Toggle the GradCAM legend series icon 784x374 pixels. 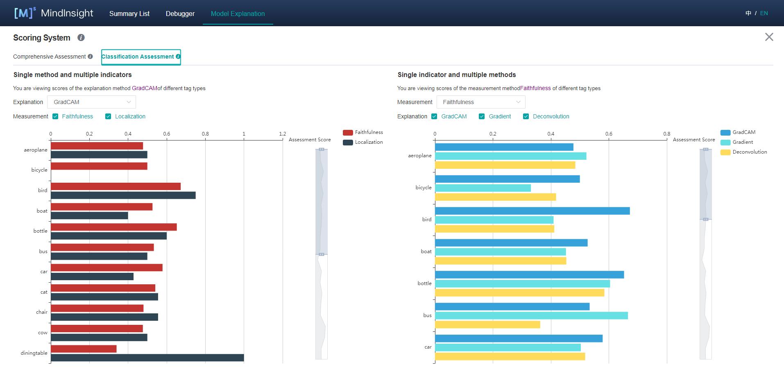tap(725, 132)
